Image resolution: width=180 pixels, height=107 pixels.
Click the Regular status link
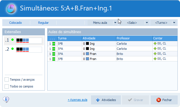point(44,23)
